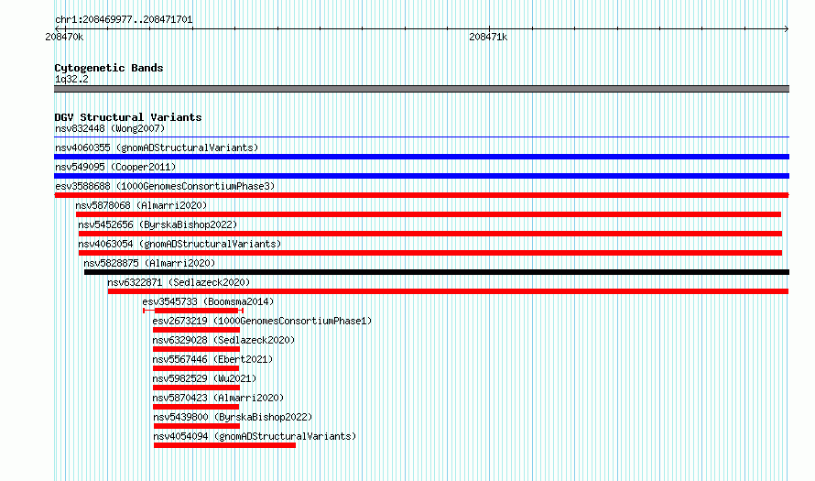Click the short red bar for esv2673219
Screen dimensions: 815x481
click(196, 330)
